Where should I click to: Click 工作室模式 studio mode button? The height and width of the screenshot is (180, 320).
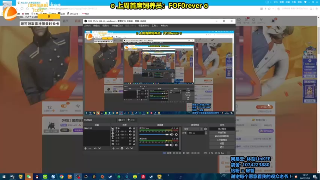pos(222,140)
